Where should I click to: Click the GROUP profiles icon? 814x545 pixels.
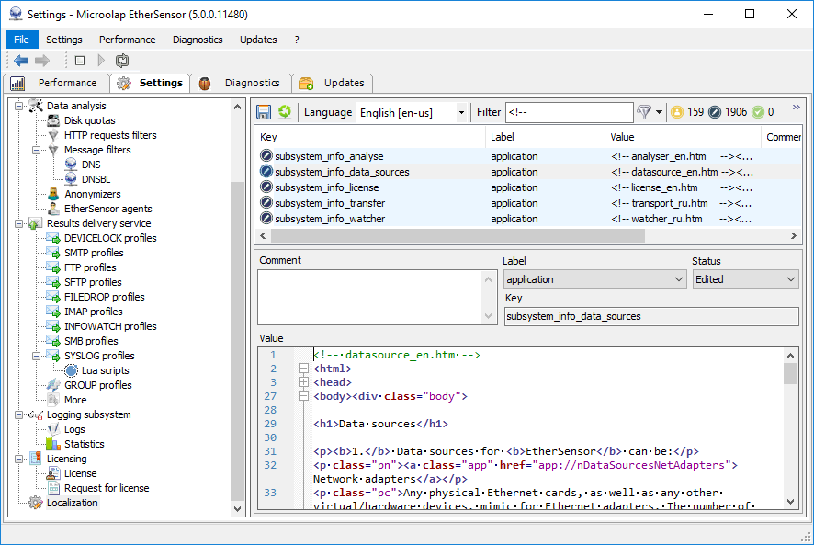[53, 385]
